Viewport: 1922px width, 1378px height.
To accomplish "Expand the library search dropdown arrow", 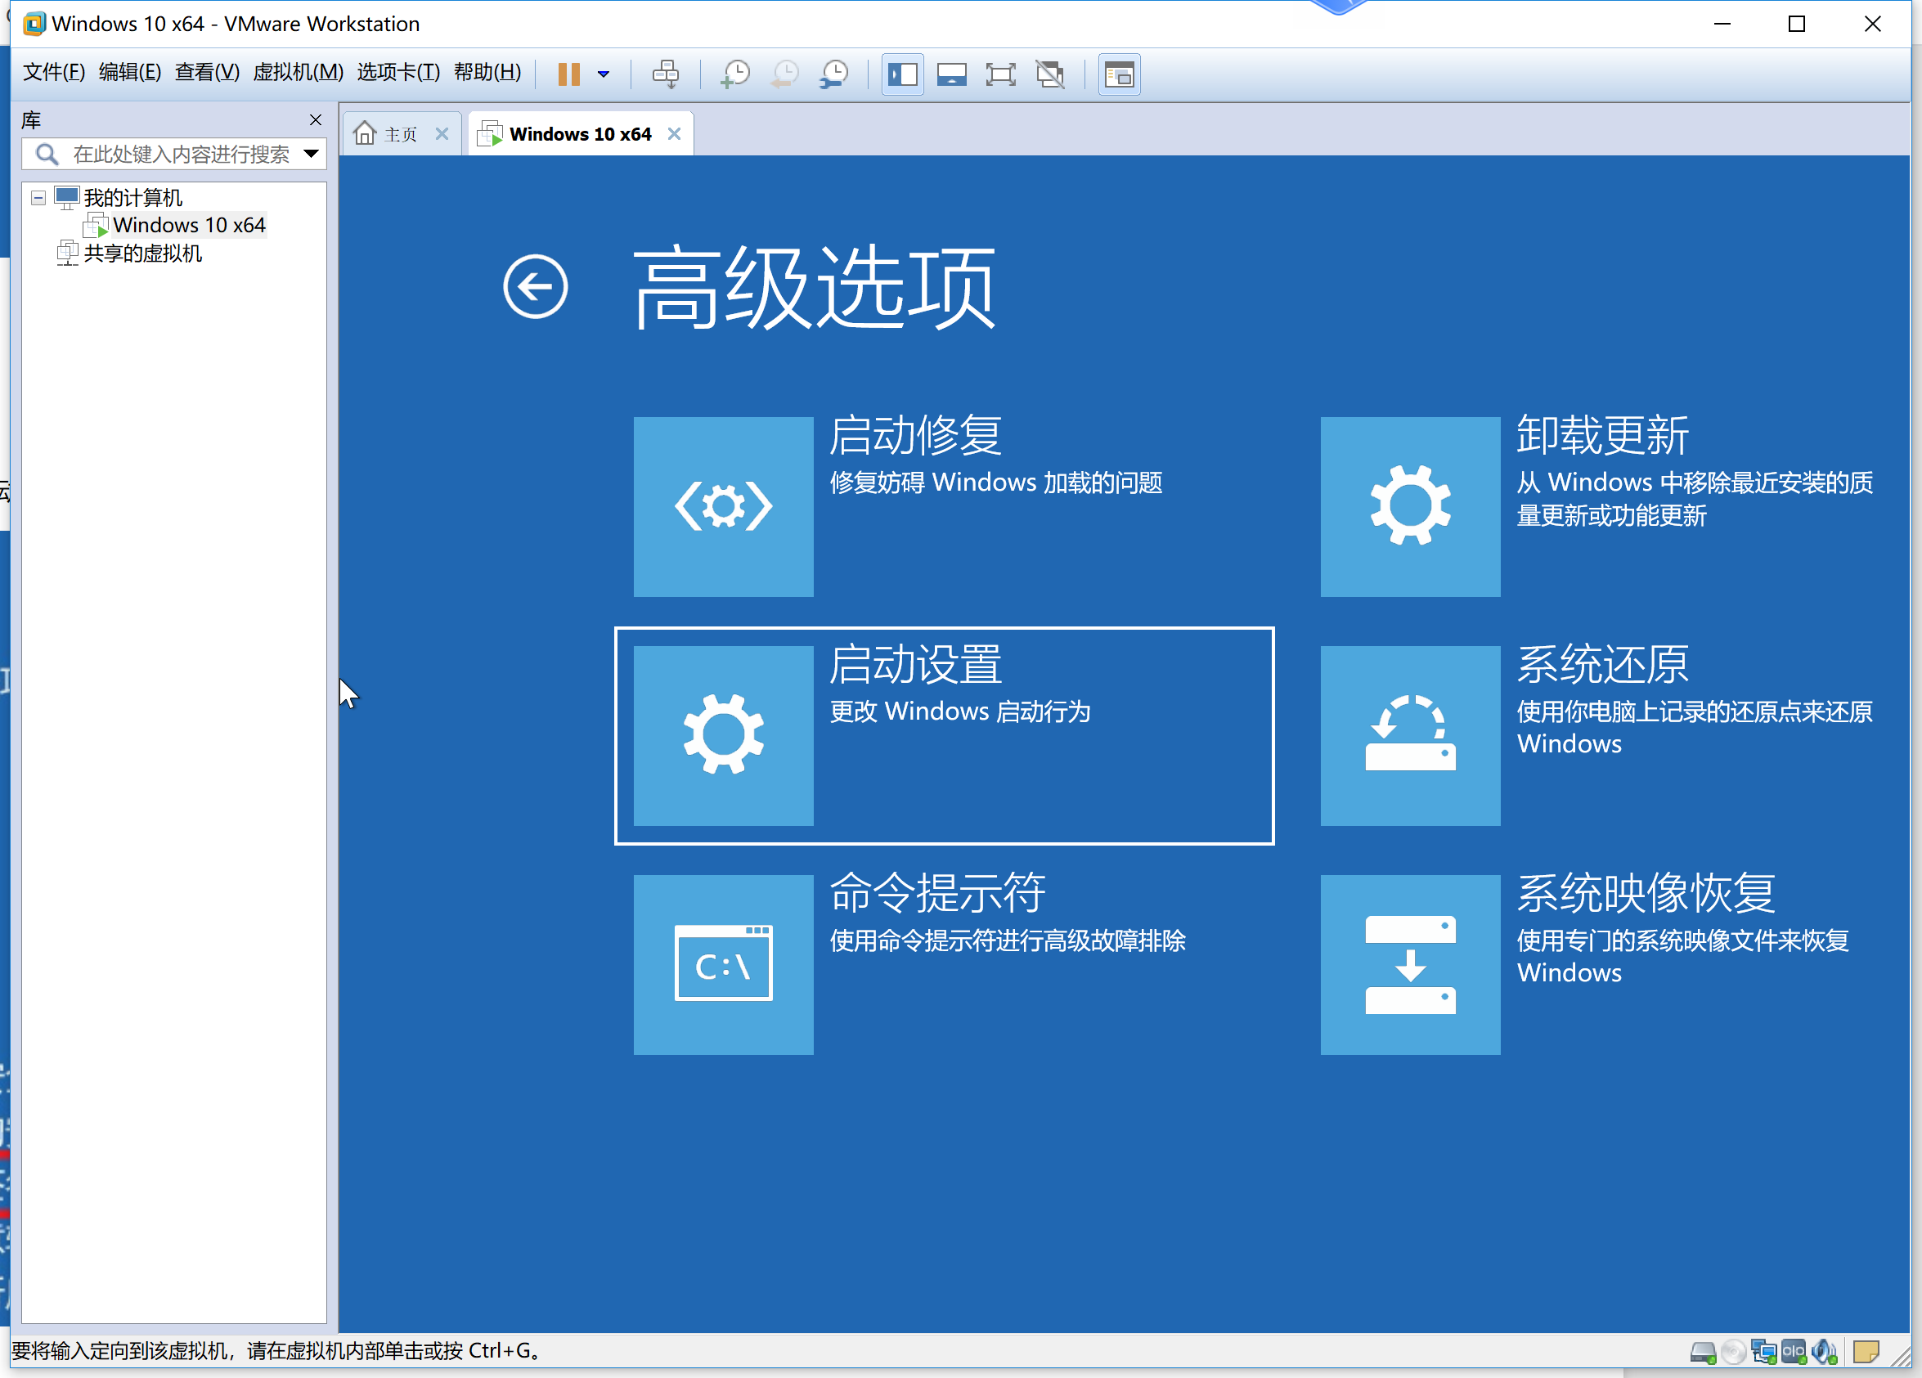I will [x=311, y=154].
